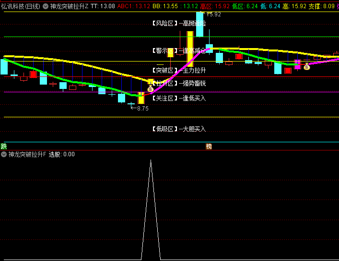The height and width of the screenshot is (261, 339).
Task: Click the brown 榜 badge
Action: click(209, 146)
